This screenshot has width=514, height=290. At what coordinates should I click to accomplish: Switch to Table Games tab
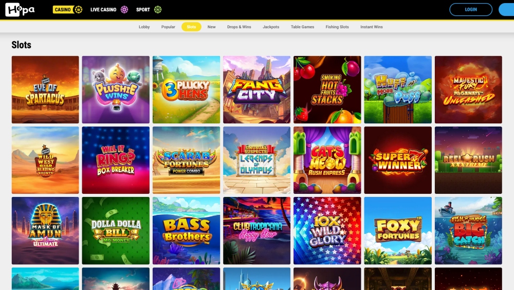click(302, 27)
